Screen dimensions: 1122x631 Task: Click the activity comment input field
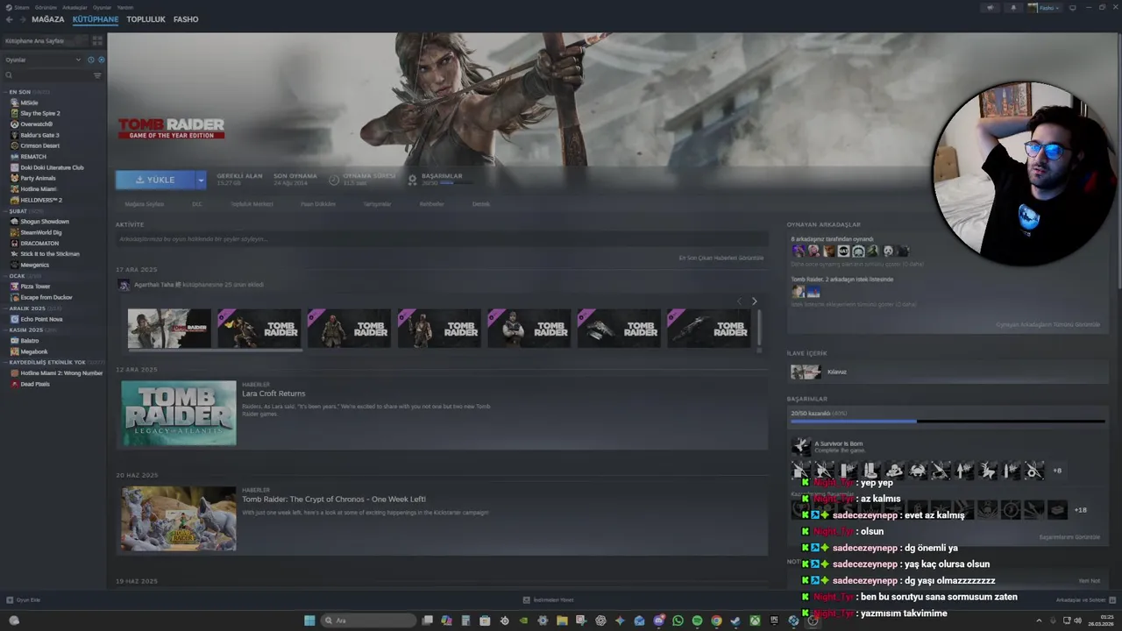coord(442,239)
